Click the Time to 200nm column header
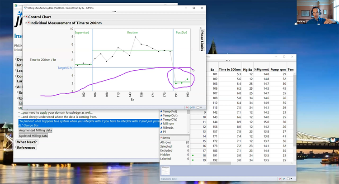The height and width of the screenshot is (184, 339). (229, 69)
